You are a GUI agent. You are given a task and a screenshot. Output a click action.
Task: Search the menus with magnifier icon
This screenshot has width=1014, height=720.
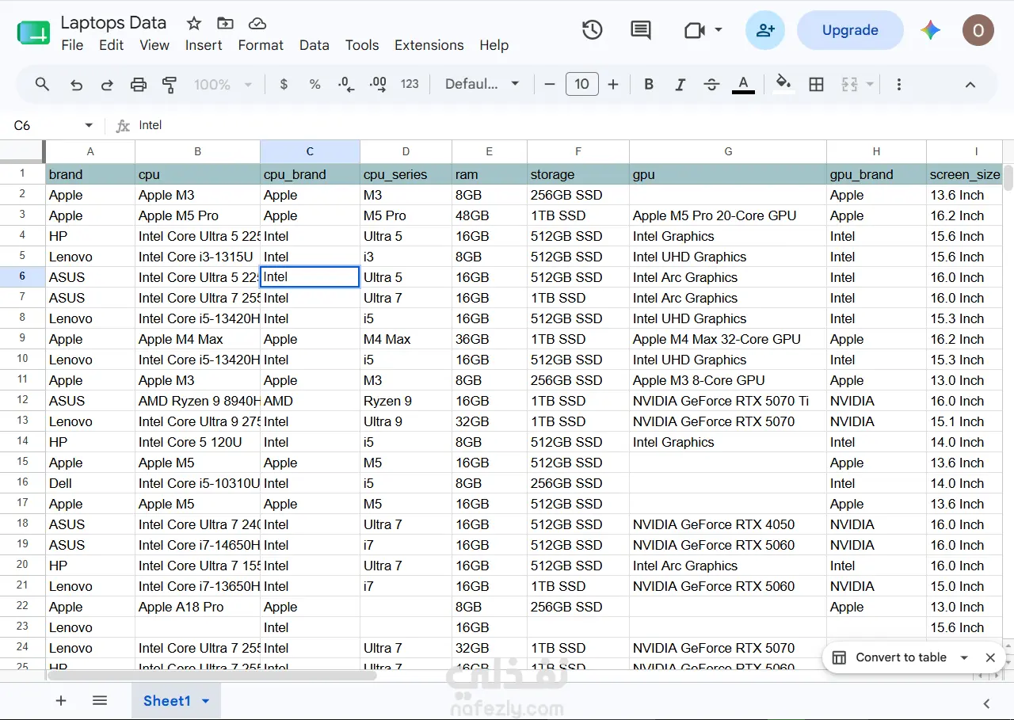[43, 84]
